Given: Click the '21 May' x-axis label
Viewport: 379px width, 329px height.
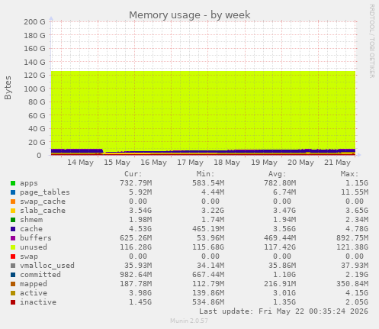Looking at the screenshot, I should pyautogui.click(x=337, y=163).
